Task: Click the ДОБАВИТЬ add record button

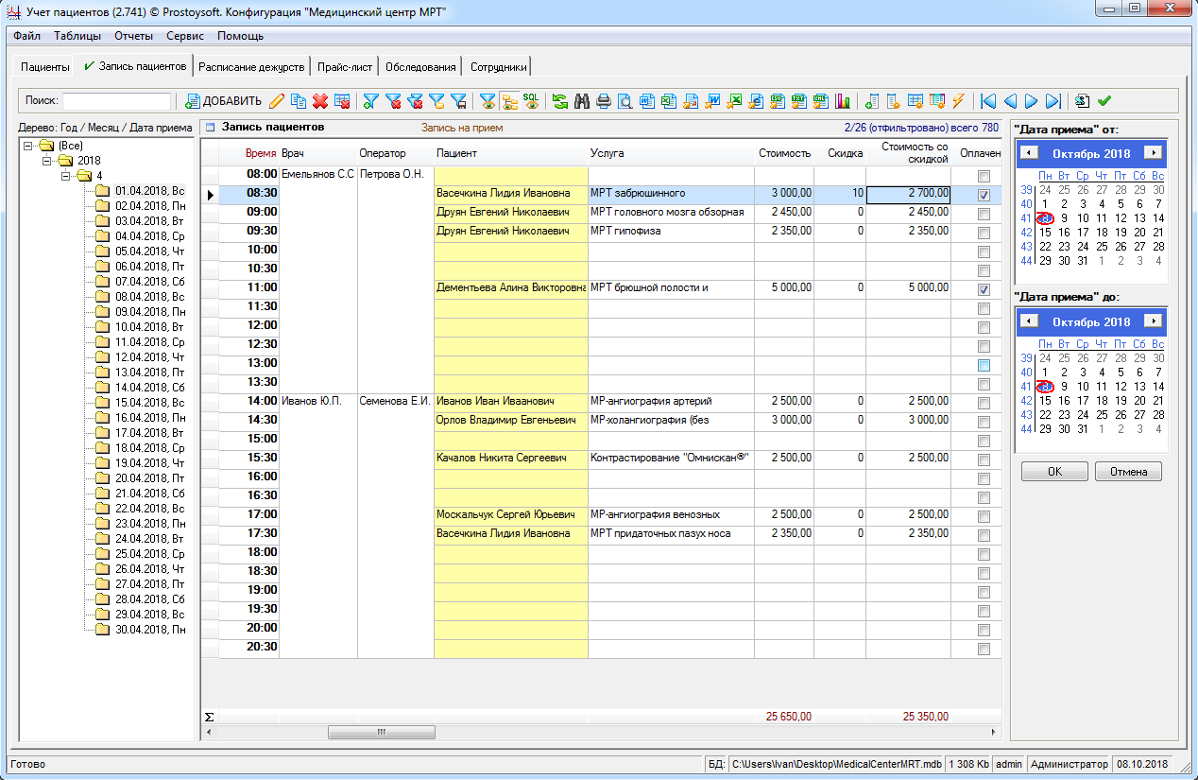Action: (223, 101)
